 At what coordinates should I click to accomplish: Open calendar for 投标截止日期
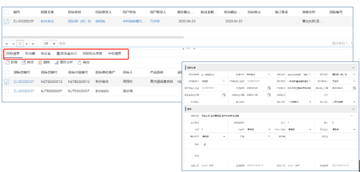pos(269,95)
